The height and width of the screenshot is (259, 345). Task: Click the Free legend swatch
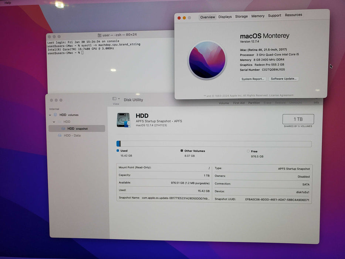point(248,151)
